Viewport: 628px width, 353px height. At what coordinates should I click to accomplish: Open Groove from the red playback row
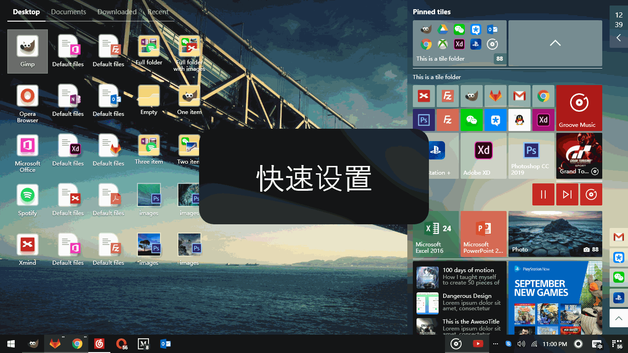pos(591,194)
